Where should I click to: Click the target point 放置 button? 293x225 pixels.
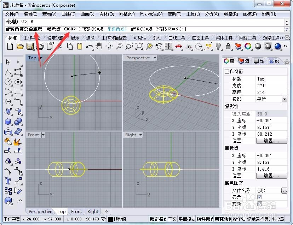tap(271, 176)
